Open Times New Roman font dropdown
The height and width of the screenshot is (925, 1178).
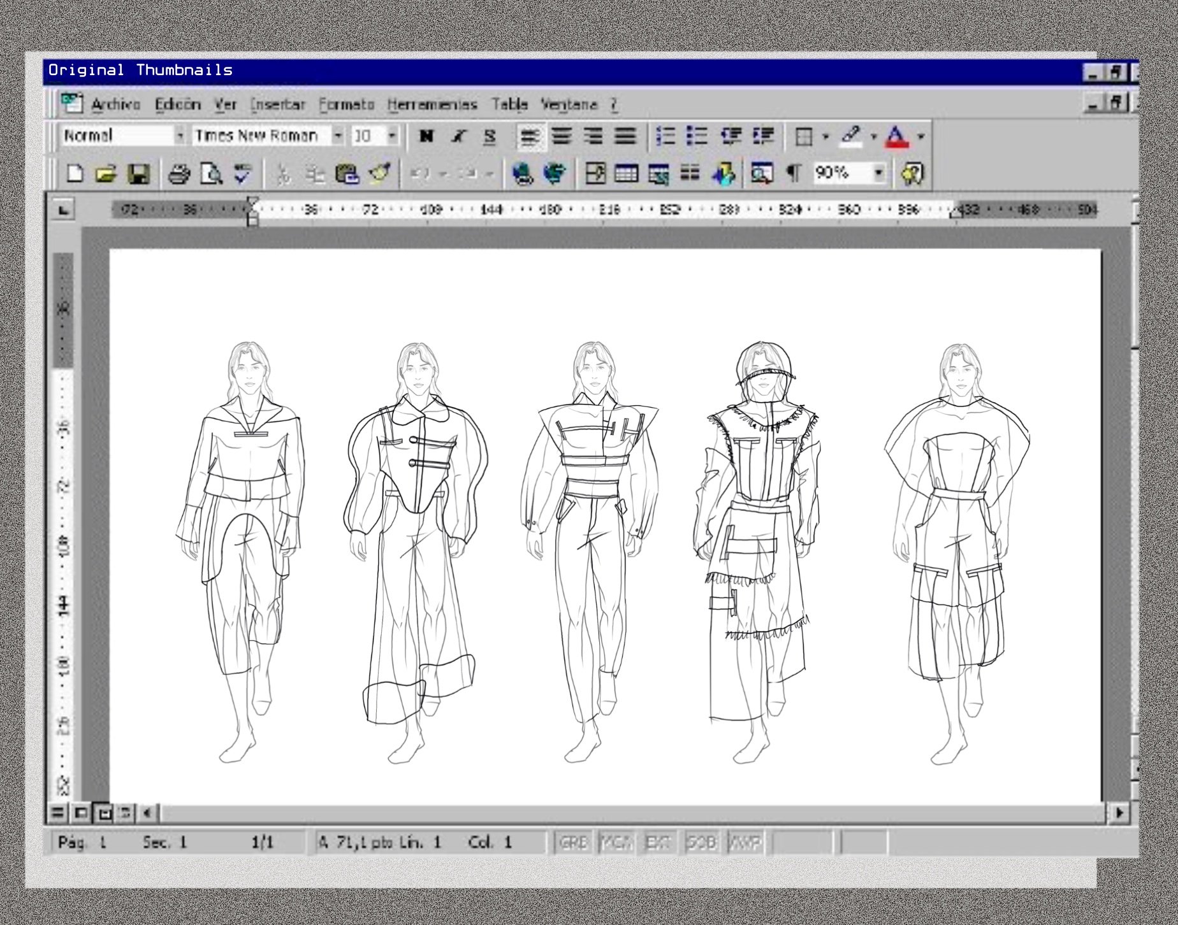pyautogui.click(x=338, y=136)
